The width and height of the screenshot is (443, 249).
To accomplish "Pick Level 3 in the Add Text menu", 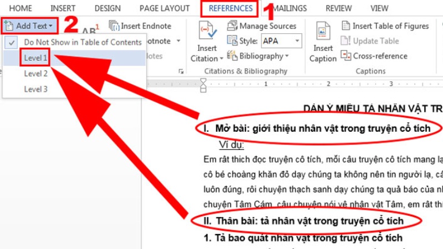I will point(35,89).
